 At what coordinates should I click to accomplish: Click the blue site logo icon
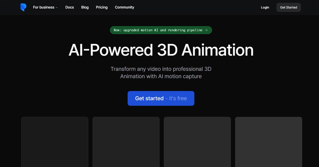pos(23,7)
